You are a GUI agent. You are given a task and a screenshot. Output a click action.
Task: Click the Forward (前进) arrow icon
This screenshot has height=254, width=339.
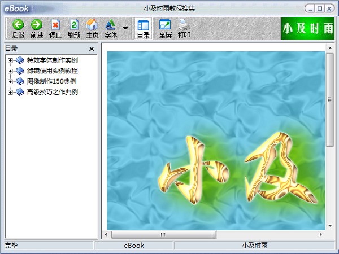(x=36, y=25)
